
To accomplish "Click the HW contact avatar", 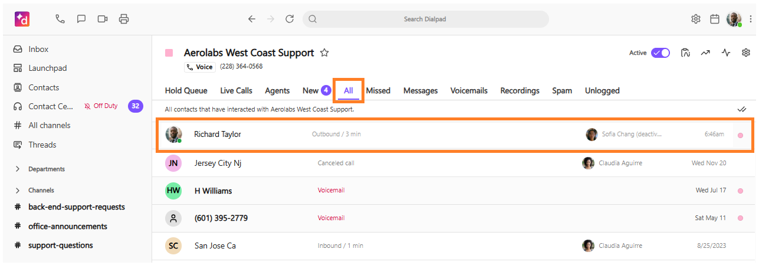I will [x=173, y=191].
